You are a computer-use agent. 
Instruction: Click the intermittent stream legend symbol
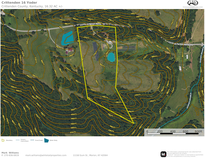pos(18,140)
